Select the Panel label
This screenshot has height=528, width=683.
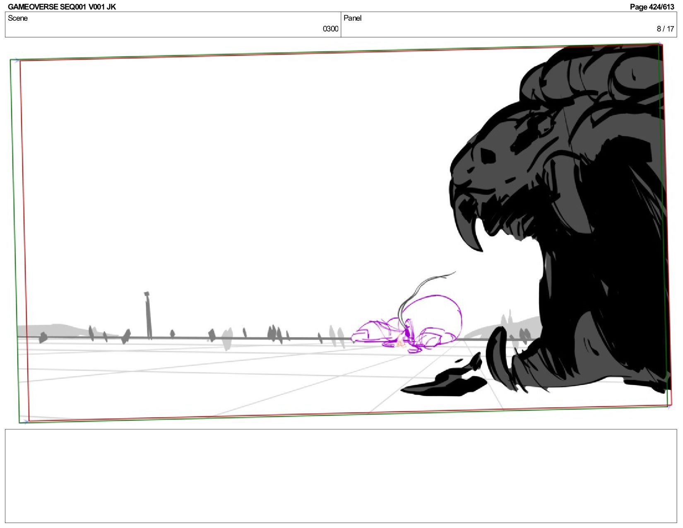pyautogui.click(x=353, y=18)
